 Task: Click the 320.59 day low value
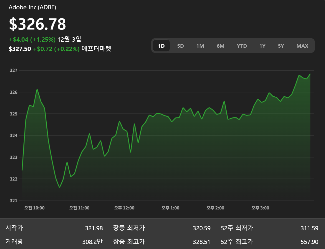click(201, 228)
